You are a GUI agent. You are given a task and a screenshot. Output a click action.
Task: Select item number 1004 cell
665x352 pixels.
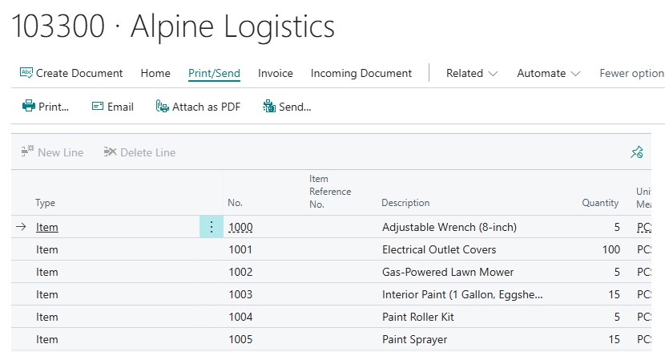(240, 318)
